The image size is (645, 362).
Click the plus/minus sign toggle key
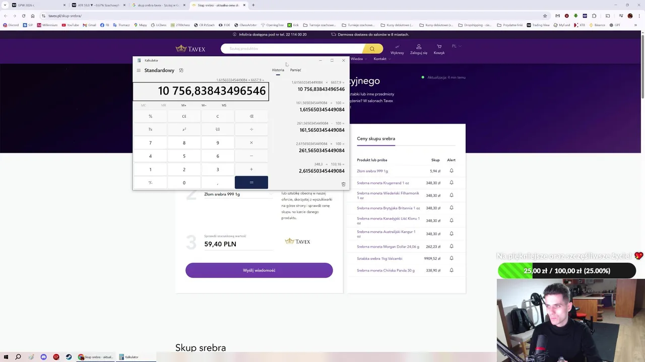click(150, 183)
